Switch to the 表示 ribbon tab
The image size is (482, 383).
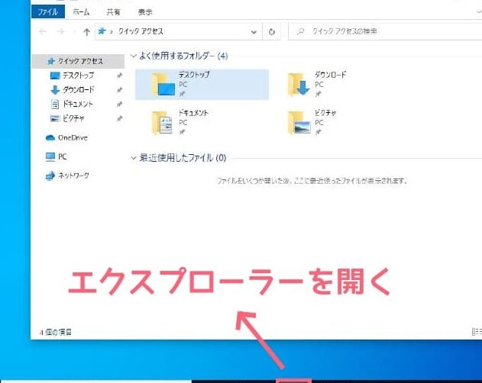144,12
